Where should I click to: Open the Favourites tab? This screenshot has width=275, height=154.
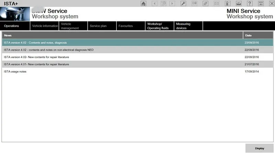point(131,26)
